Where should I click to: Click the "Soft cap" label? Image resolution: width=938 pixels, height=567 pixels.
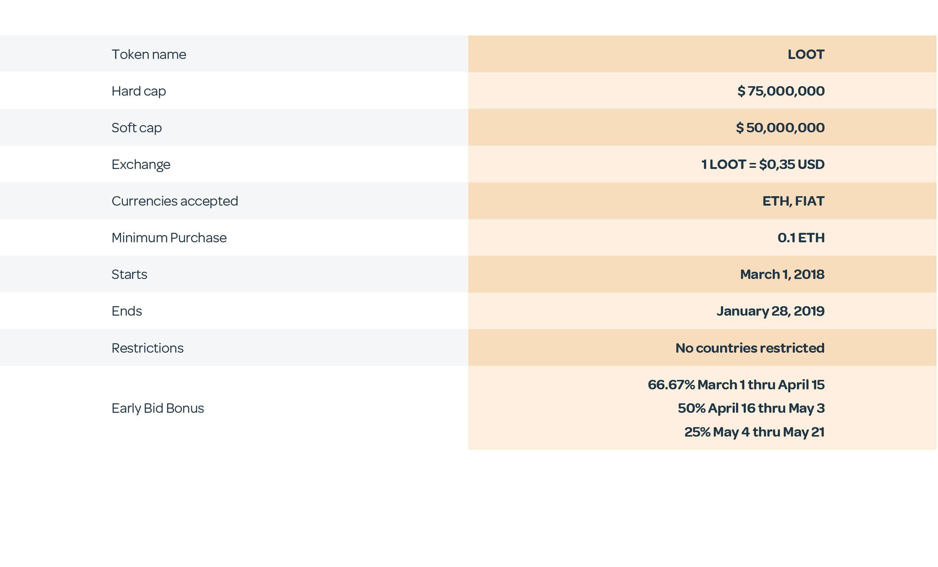(136, 127)
